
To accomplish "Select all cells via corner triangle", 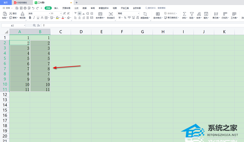I will click(6, 32).
